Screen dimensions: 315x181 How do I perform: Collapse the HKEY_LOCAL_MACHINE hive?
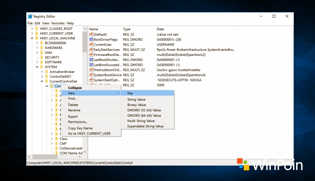coord(32,38)
